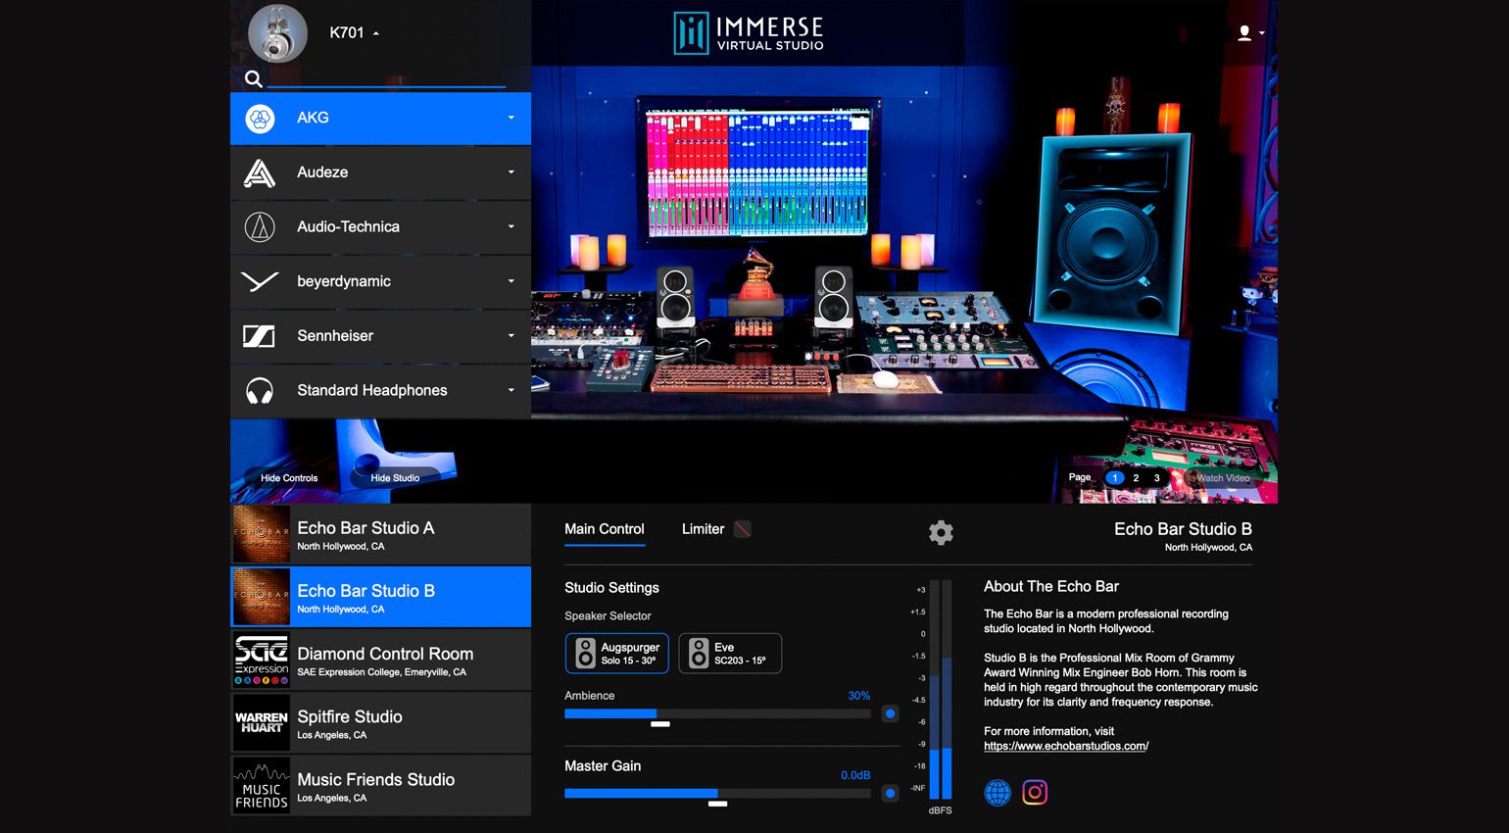Click the K701 headphone avatar image
The image size is (1509, 833).
point(277,33)
